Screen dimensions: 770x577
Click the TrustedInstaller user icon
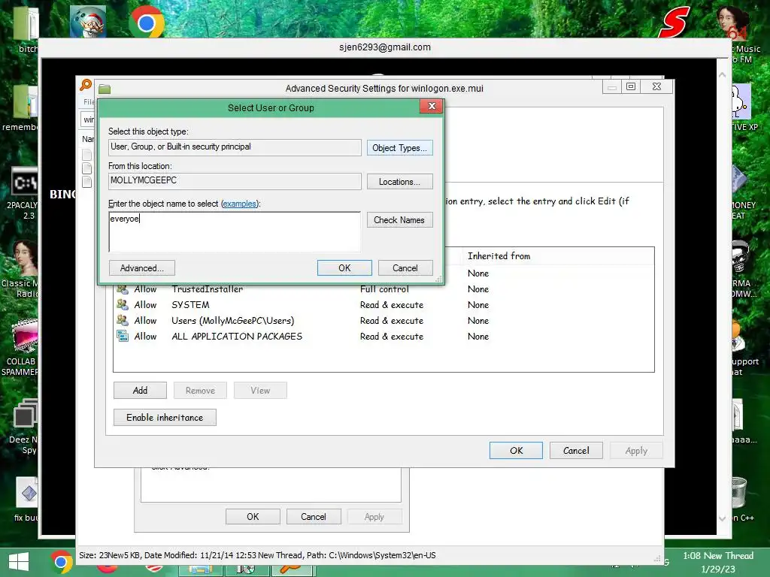pos(123,289)
